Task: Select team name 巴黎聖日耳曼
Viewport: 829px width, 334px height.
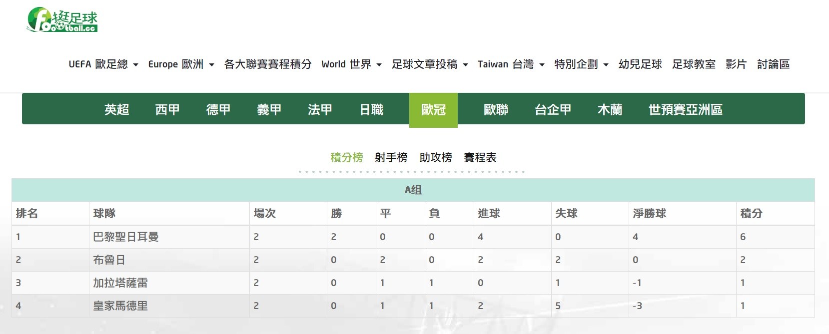Action: coord(126,237)
